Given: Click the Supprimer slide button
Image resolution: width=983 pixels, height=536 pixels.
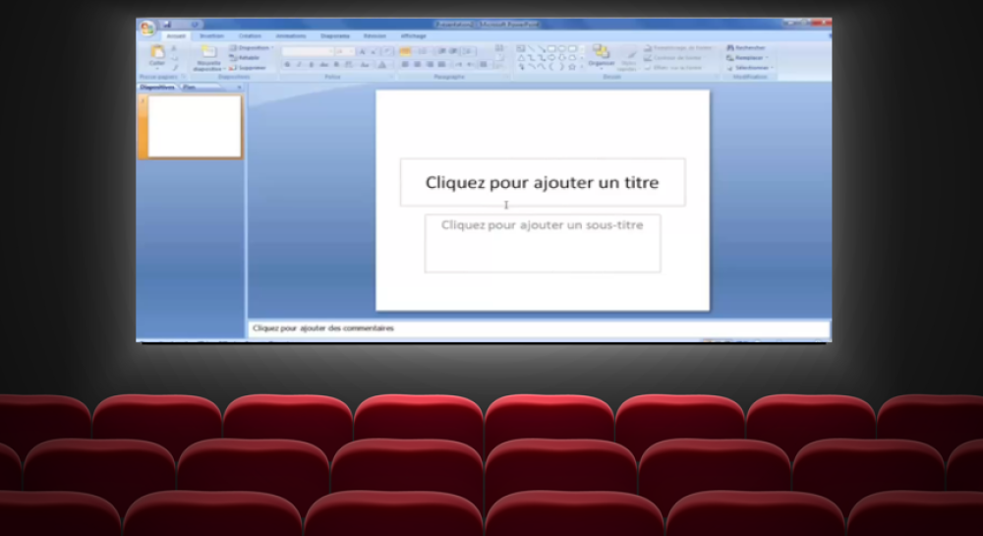Looking at the screenshot, I should click(x=246, y=68).
